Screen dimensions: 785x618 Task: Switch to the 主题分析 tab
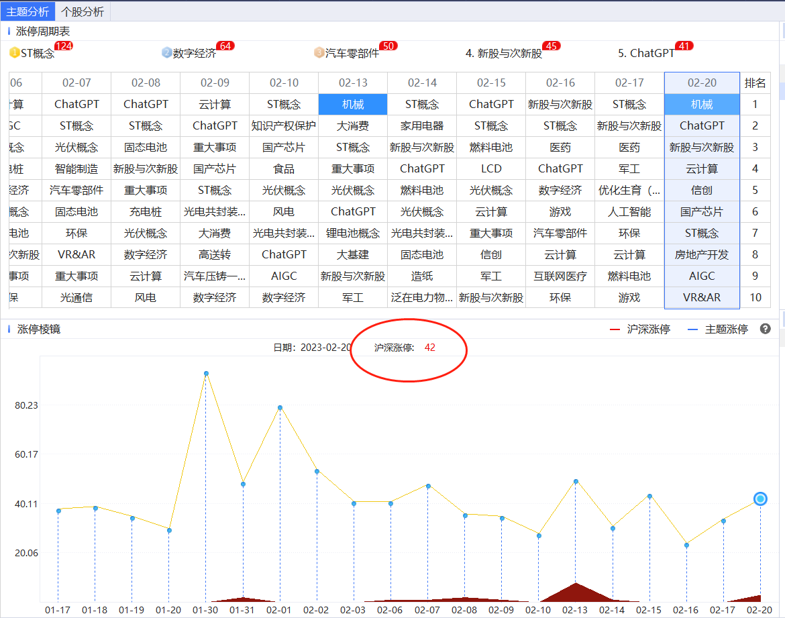tap(28, 11)
